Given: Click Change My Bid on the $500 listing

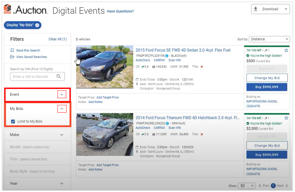Looking at the screenshot, I should [267, 78].
